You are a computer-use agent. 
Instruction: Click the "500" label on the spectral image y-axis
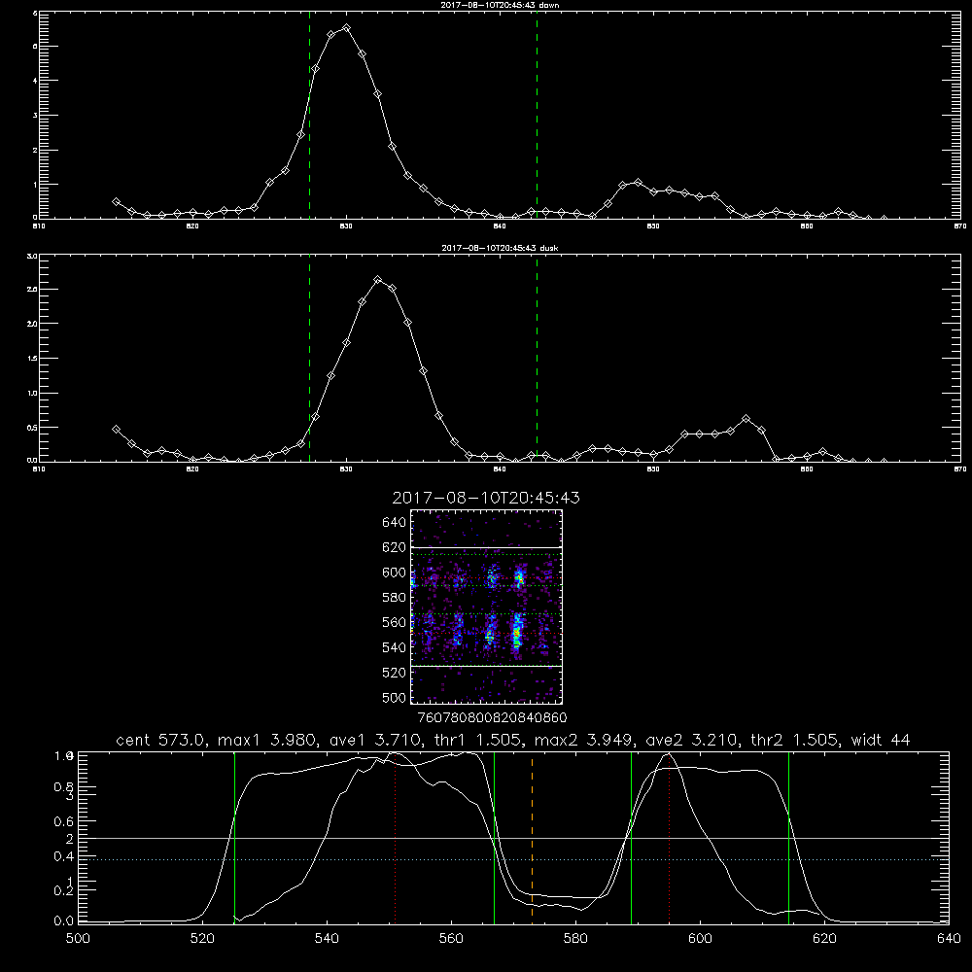pyautogui.click(x=395, y=697)
